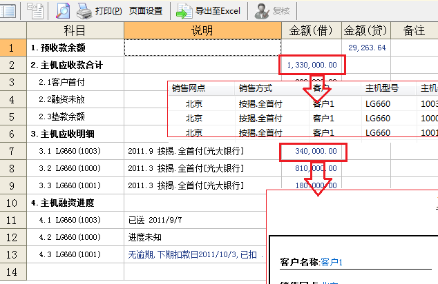Click row 8 description 2011.3 按揭.全首付

coord(186,168)
